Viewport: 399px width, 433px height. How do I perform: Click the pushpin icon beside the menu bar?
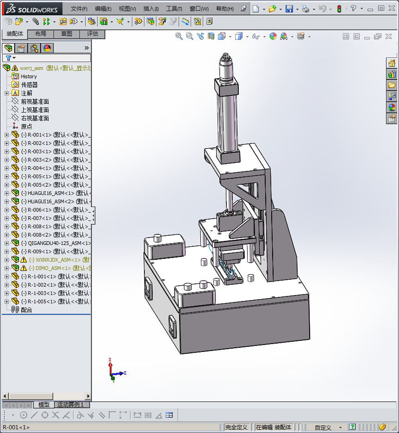click(243, 8)
